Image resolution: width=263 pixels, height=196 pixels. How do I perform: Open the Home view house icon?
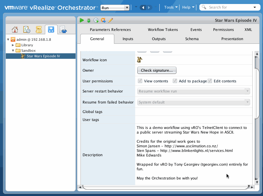[15, 30]
